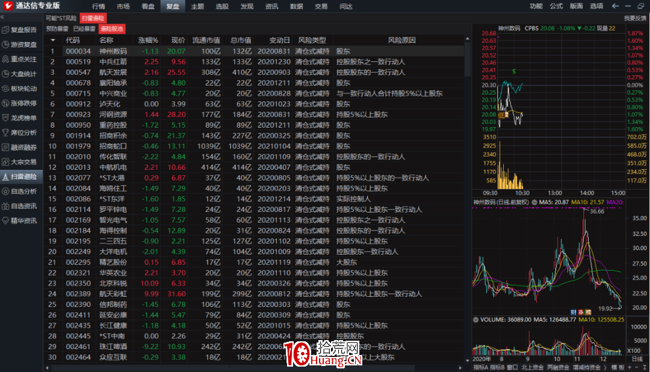The image size is (650, 372).
Task: Click the table's vertical scrollbar up arrow
Action: (x=468, y=39)
